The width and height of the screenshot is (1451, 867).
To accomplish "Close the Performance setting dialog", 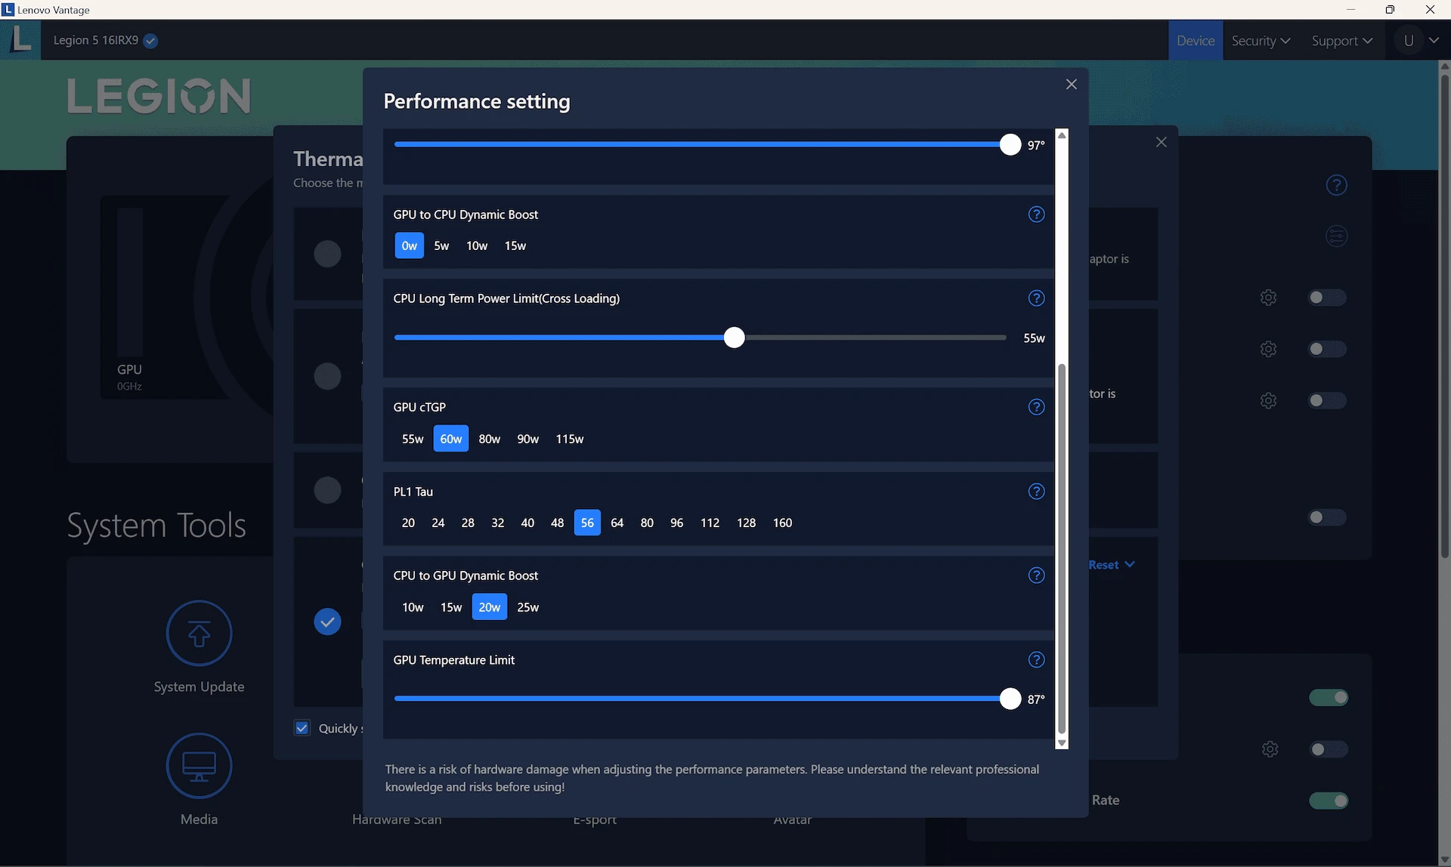I will 1071,84.
